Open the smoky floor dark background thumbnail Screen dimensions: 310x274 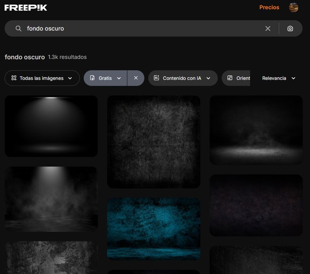point(256,130)
